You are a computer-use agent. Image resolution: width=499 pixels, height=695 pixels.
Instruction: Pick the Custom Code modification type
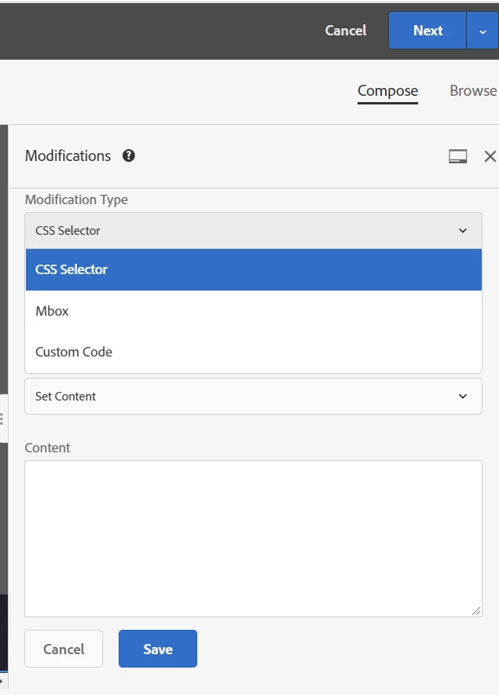(x=254, y=352)
